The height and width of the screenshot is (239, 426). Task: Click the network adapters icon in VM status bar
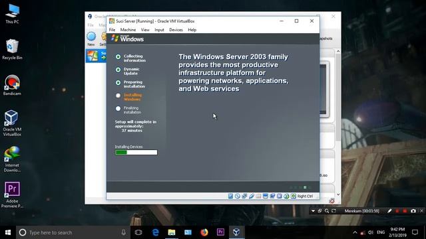244,196
